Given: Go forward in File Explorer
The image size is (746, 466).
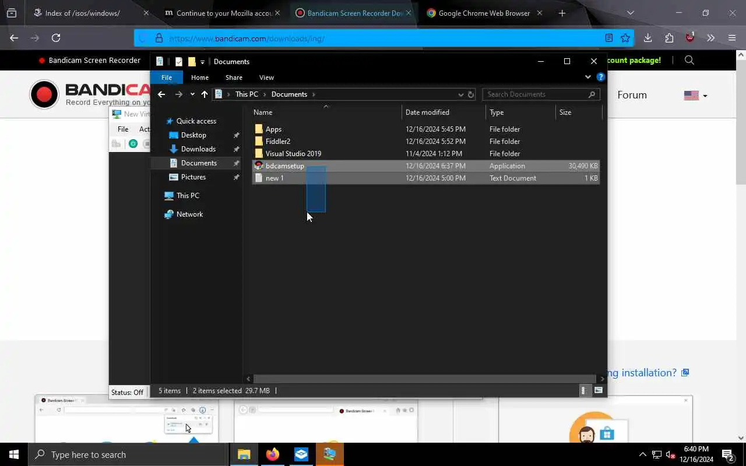Looking at the screenshot, I should click(179, 94).
